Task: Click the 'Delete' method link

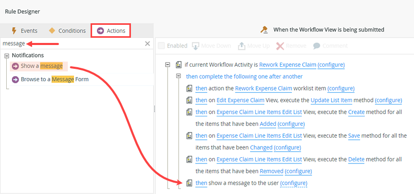Action: pyautogui.click(x=356, y=159)
